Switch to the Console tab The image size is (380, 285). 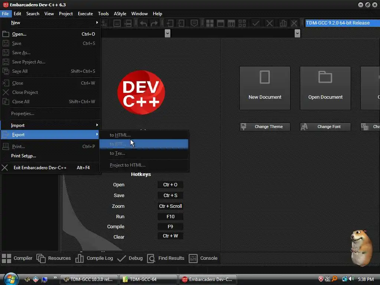(x=203, y=258)
